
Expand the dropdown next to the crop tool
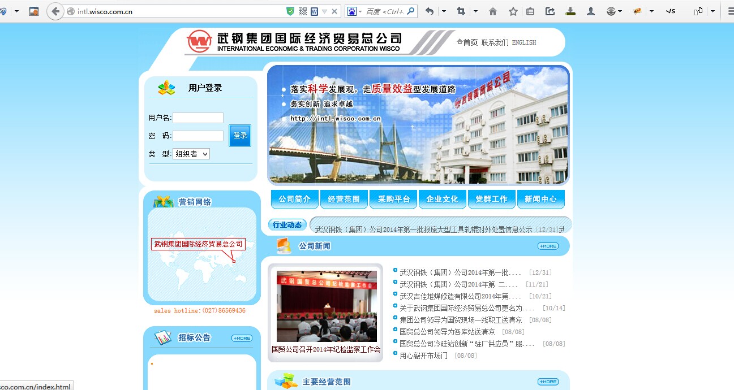(475, 11)
